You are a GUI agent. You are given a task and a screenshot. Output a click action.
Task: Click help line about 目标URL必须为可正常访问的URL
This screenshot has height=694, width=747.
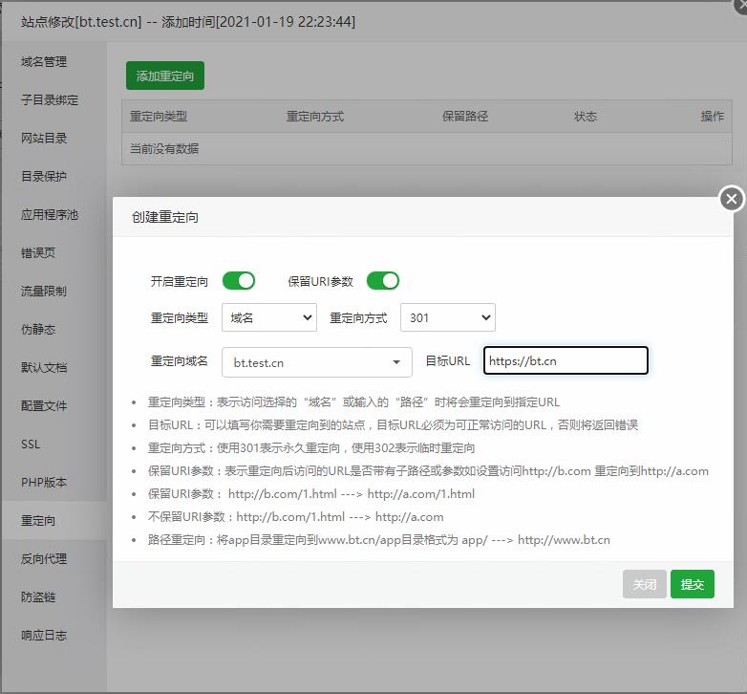click(393, 424)
